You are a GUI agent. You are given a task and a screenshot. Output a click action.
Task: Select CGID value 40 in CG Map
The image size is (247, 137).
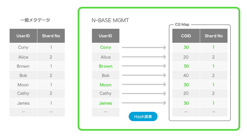click(186, 75)
